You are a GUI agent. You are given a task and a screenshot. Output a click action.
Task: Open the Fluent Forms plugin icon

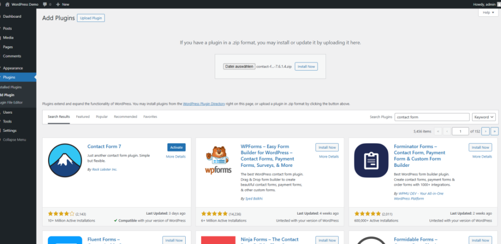click(65, 240)
